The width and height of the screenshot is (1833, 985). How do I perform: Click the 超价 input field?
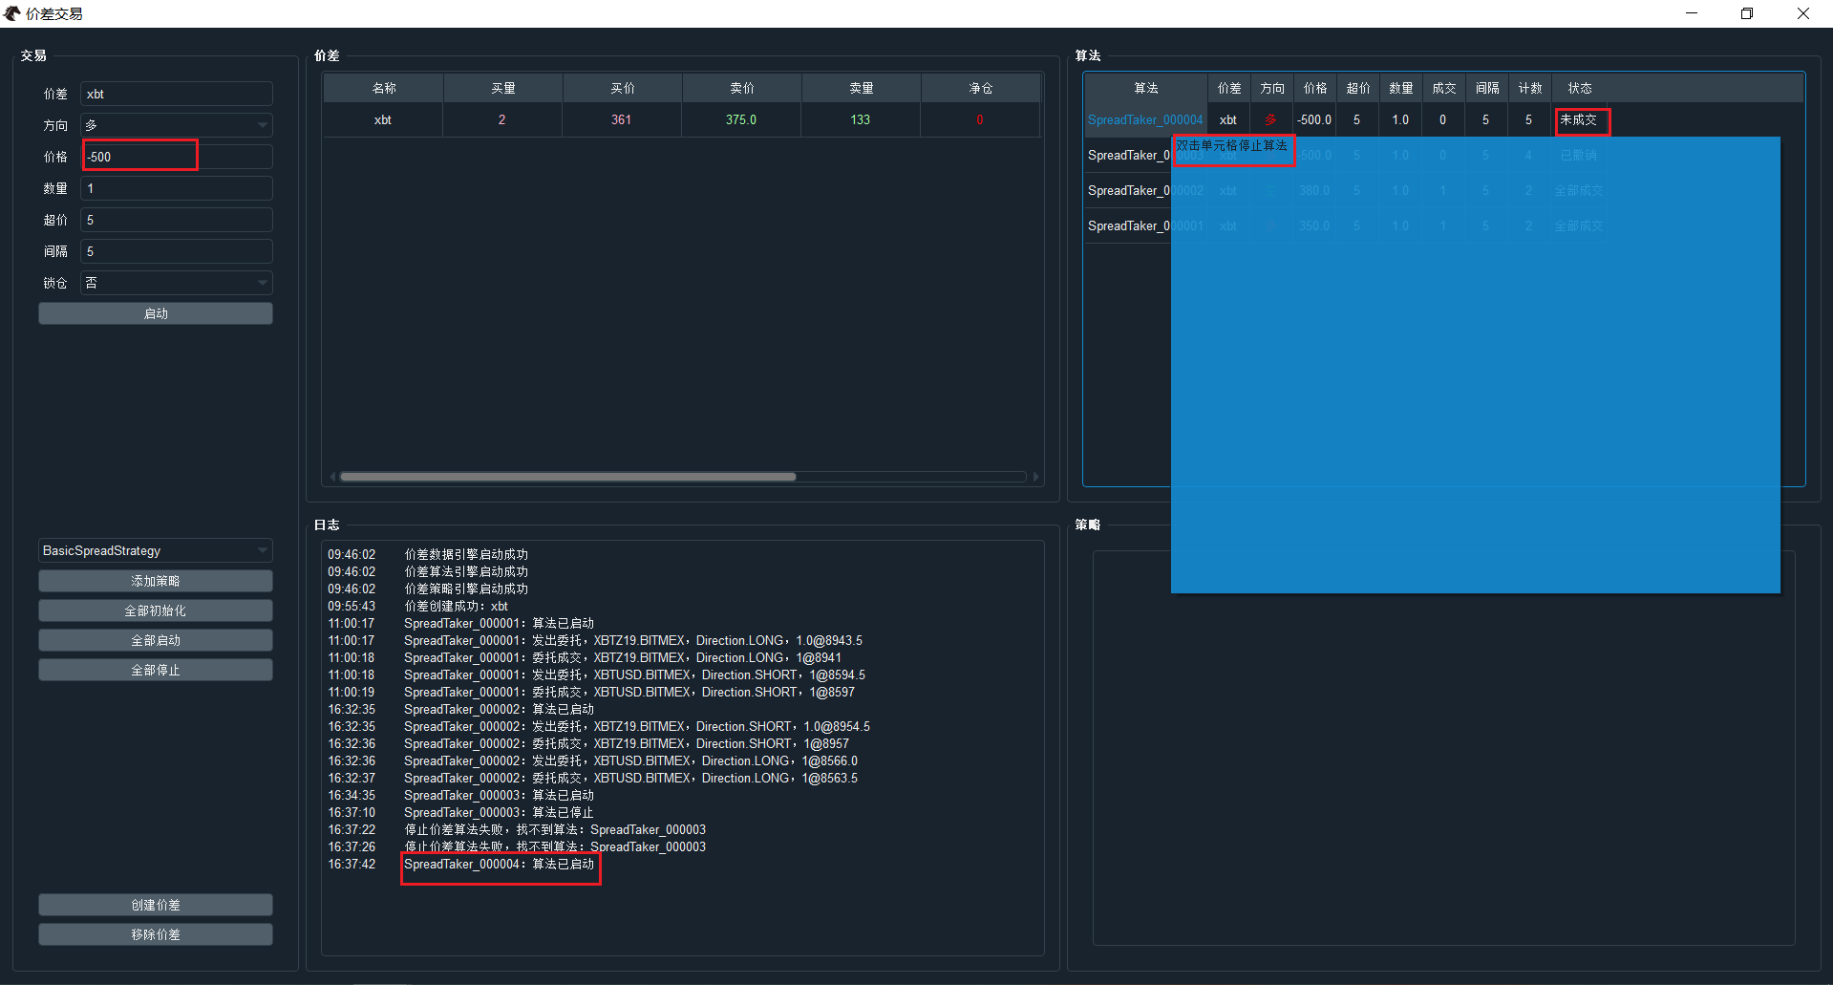tap(176, 220)
